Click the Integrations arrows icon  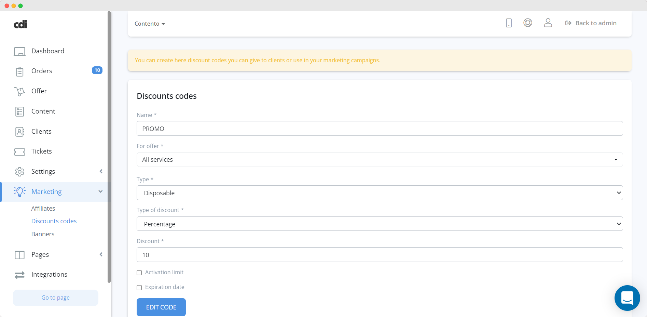tap(19, 275)
